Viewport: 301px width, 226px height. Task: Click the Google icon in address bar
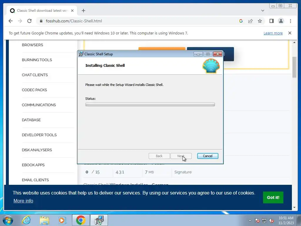pos(241,21)
